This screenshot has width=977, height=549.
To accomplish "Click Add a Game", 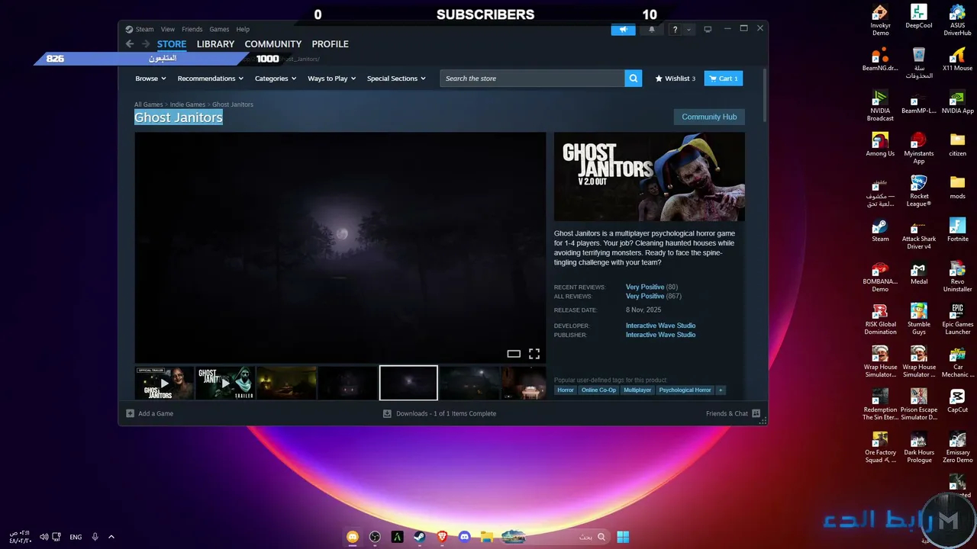I will click(x=150, y=413).
